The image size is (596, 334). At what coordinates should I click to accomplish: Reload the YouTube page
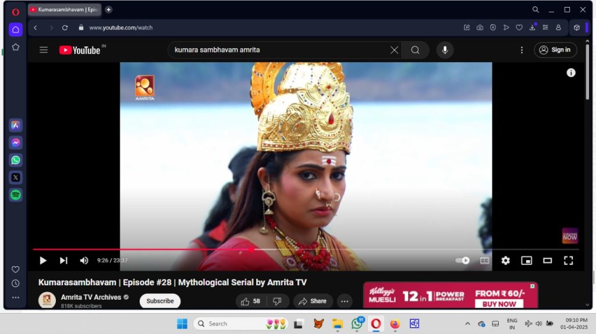tap(65, 27)
